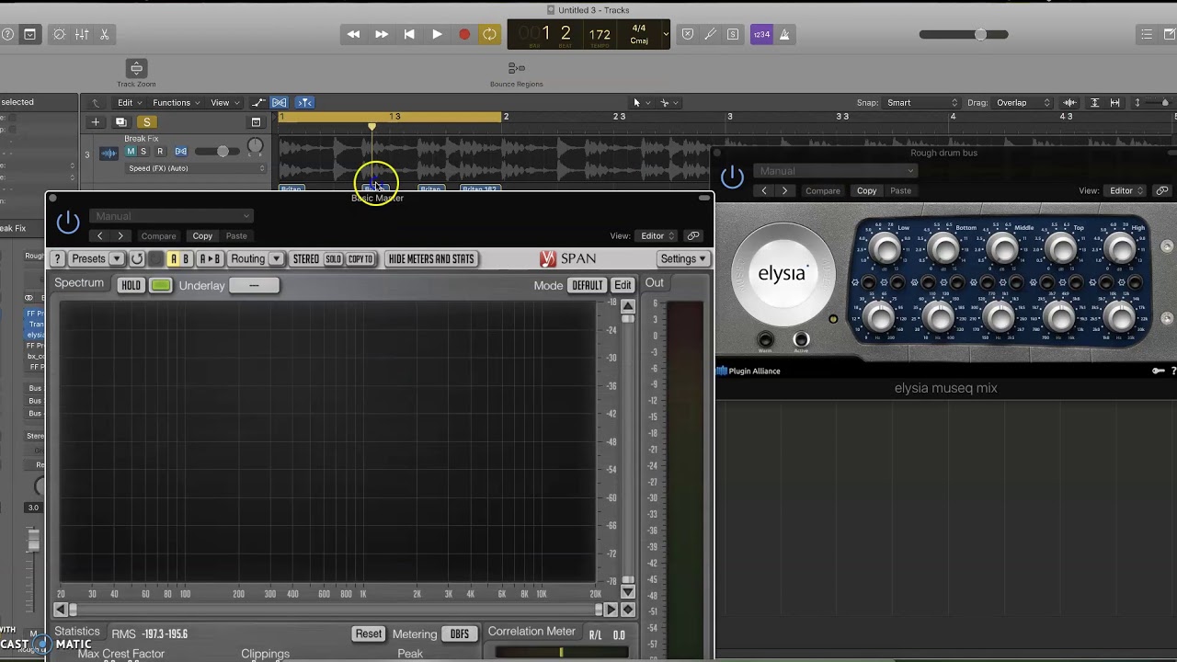Click the Rewind transport button
Screen dimensions: 1177x662
coord(353,34)
